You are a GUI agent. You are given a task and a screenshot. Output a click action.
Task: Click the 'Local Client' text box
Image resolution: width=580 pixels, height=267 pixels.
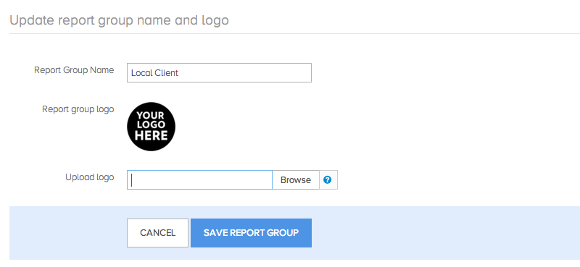click(219, 73)
